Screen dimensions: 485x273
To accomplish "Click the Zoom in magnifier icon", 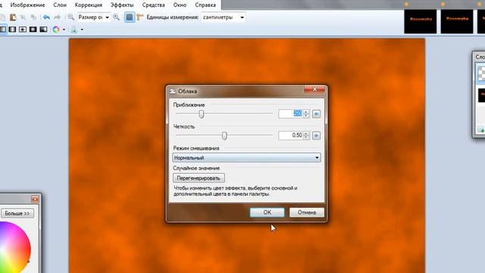I will (116, 17).
